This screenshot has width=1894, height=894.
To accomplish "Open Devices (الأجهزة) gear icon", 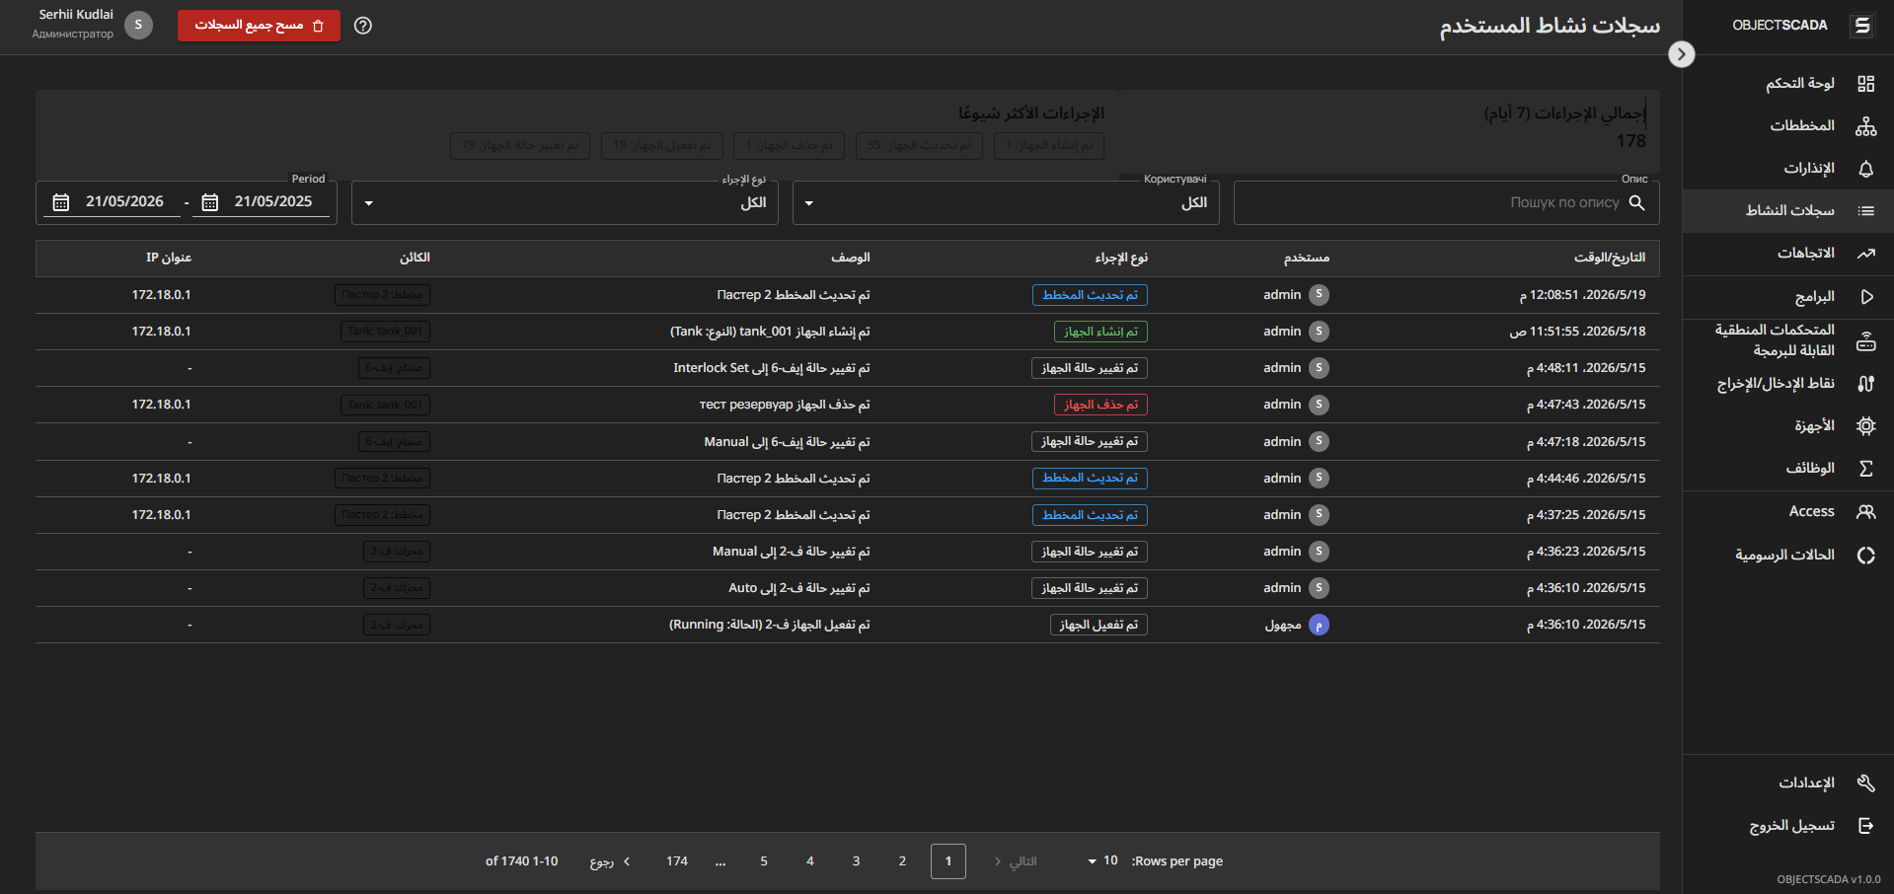I will [1865, 426].
